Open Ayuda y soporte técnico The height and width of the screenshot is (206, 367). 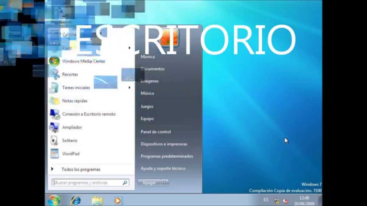click(163, 169)
